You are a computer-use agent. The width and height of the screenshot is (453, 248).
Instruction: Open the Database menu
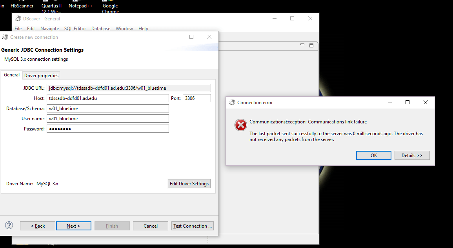click(x=101, y=28)
